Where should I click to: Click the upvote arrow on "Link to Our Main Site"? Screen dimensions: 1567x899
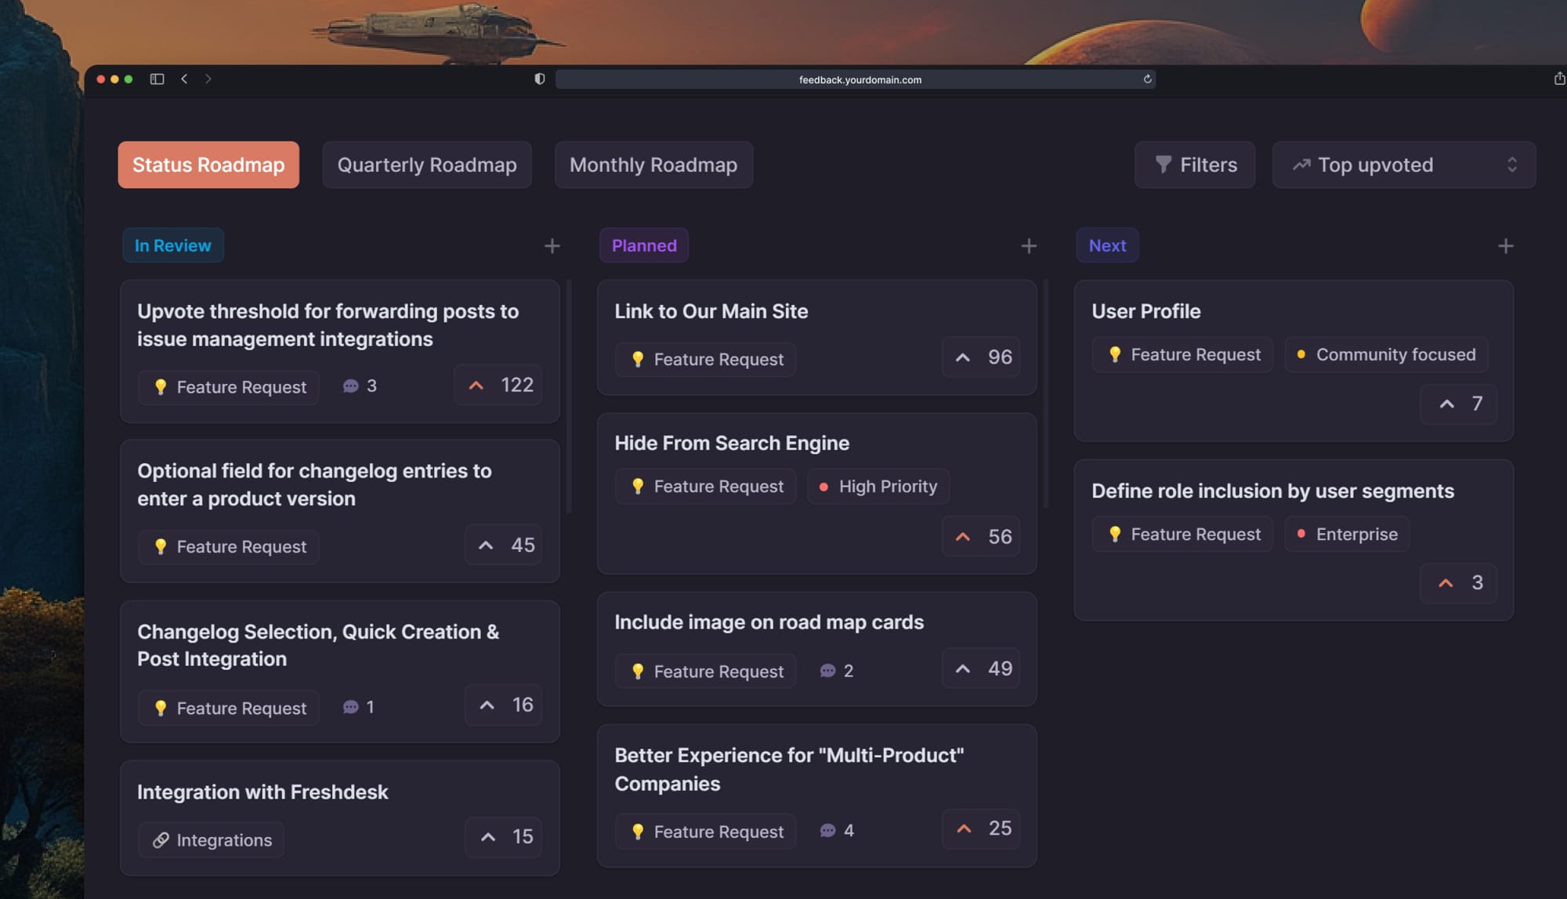click(962, 357)
